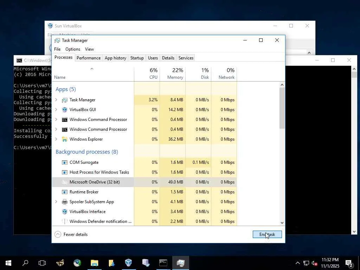Open File Explorer from the taskbar

click(94, 263)
